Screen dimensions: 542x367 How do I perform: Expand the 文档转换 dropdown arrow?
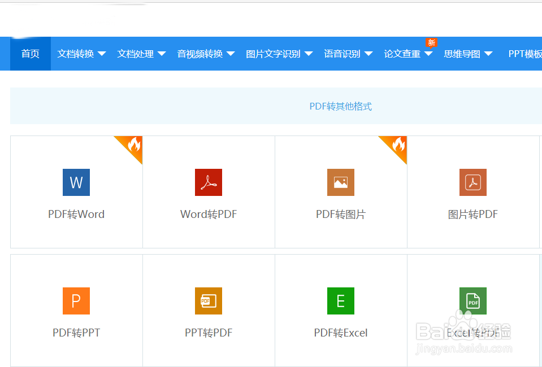click(x=102, y=54)
